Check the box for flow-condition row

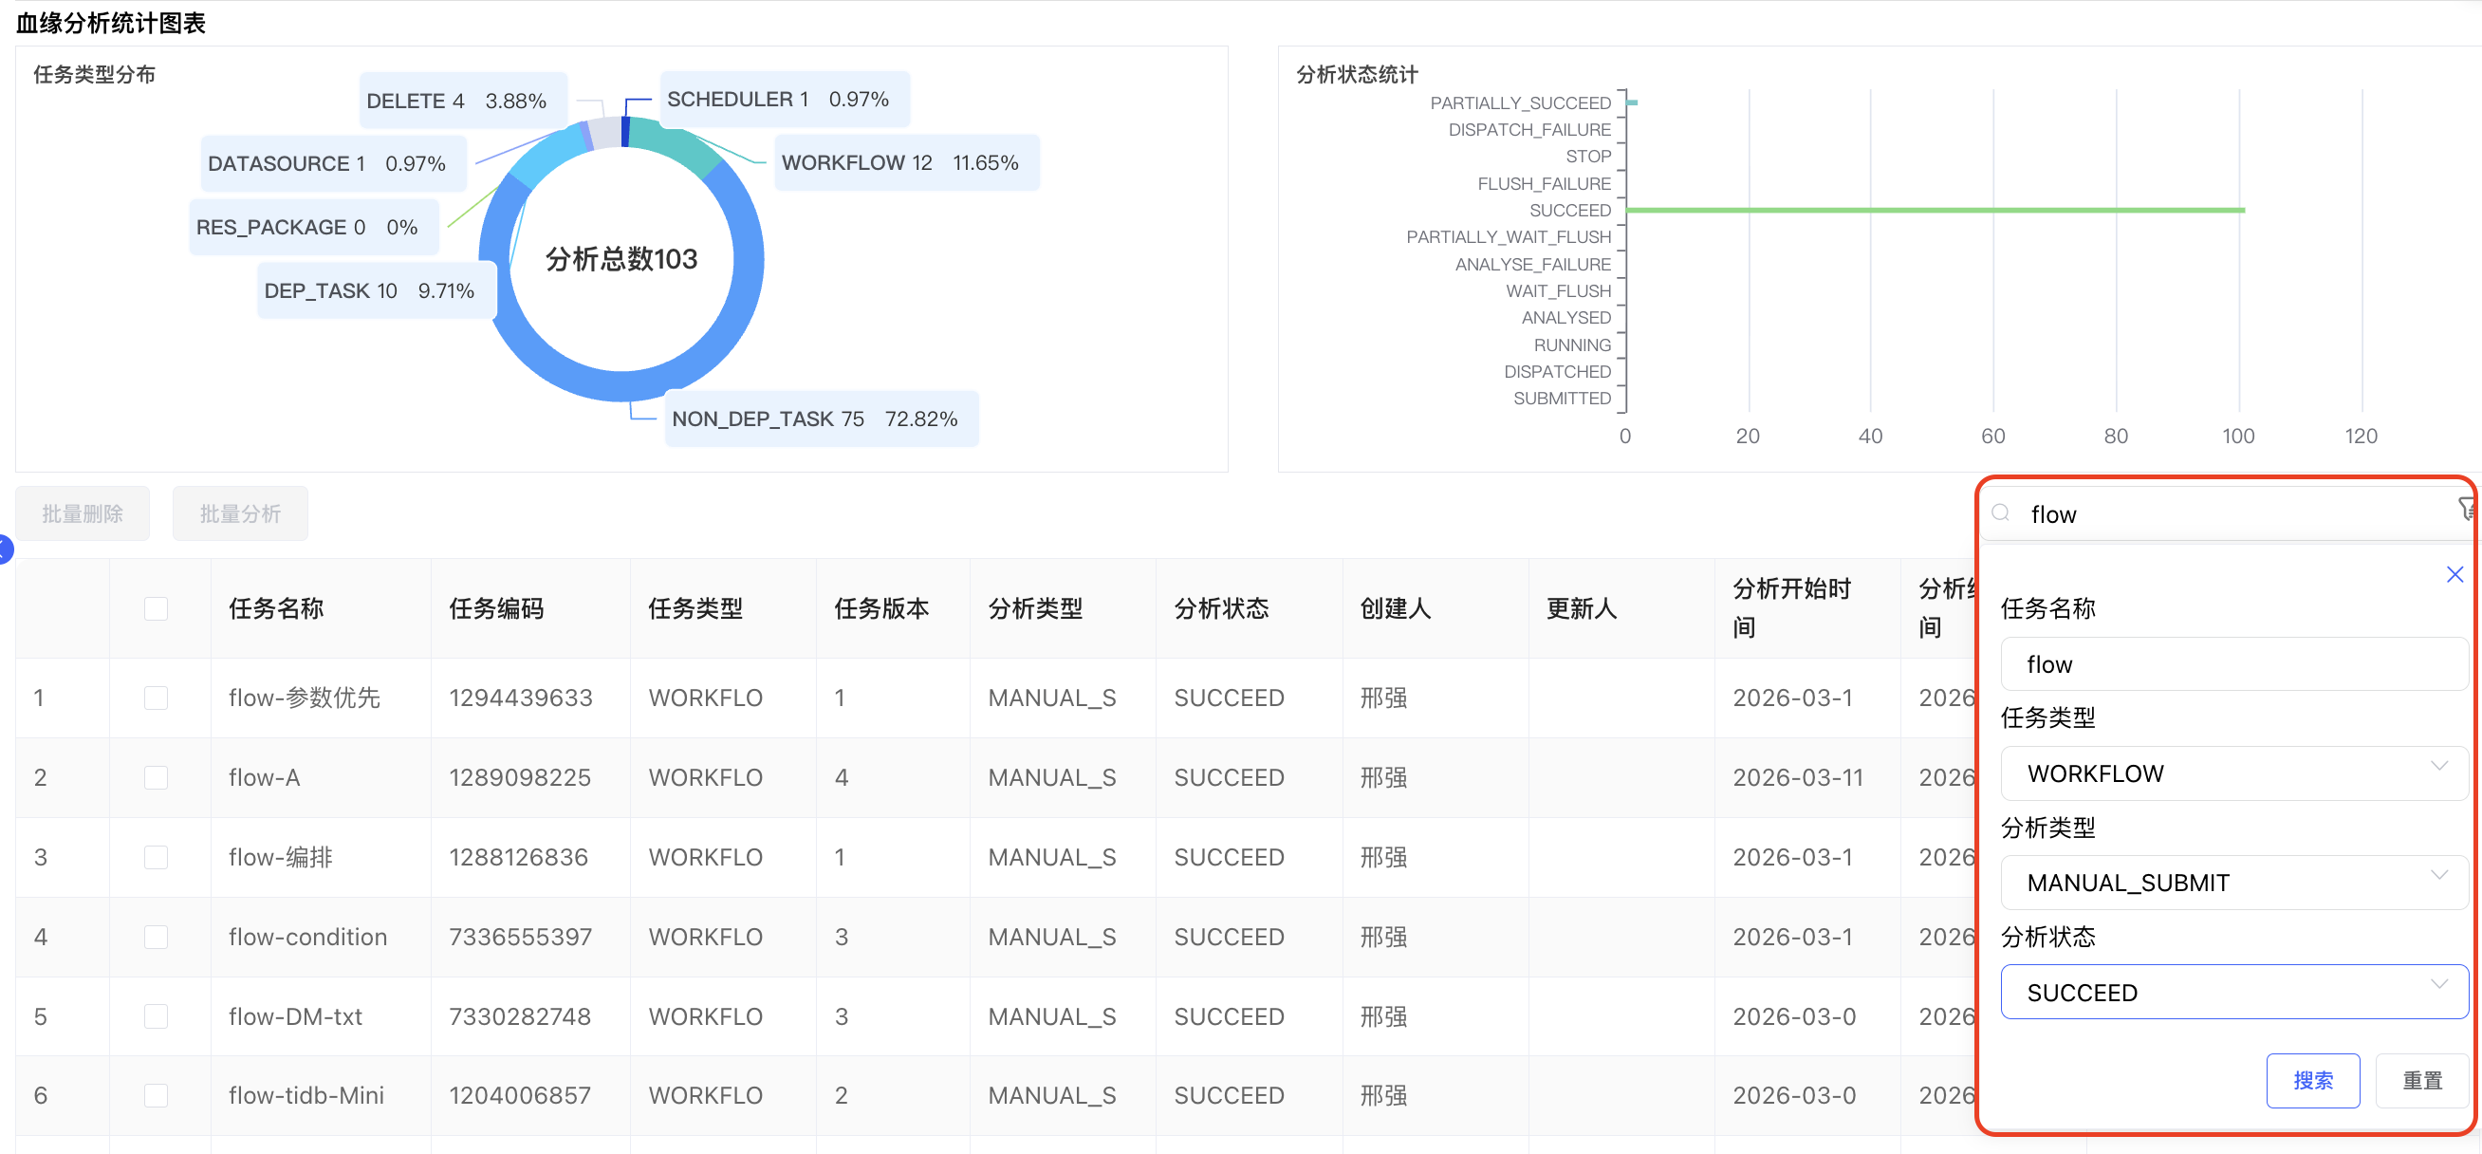(157, 936)
